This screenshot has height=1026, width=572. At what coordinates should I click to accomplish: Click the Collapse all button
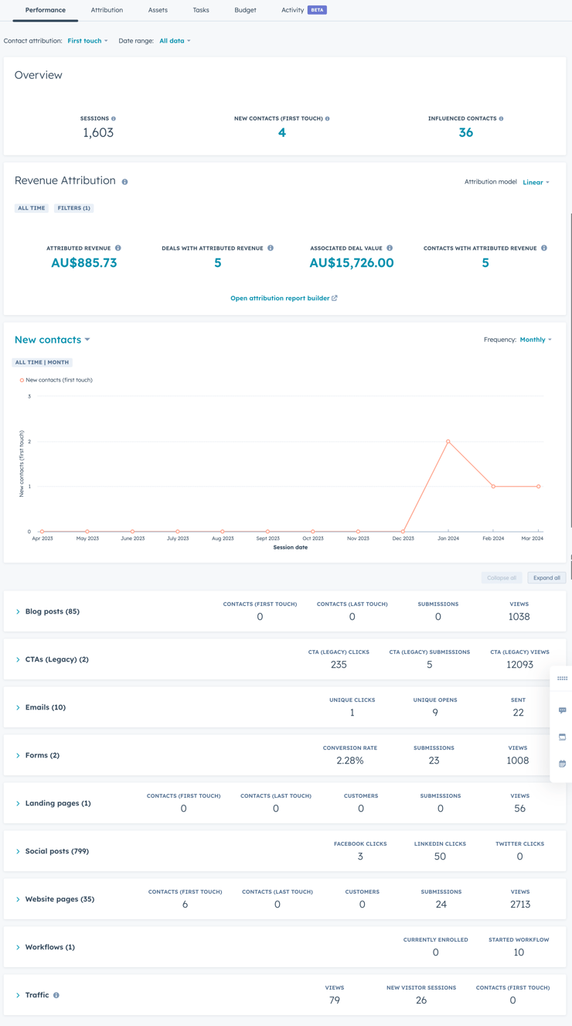pos(502,578)
